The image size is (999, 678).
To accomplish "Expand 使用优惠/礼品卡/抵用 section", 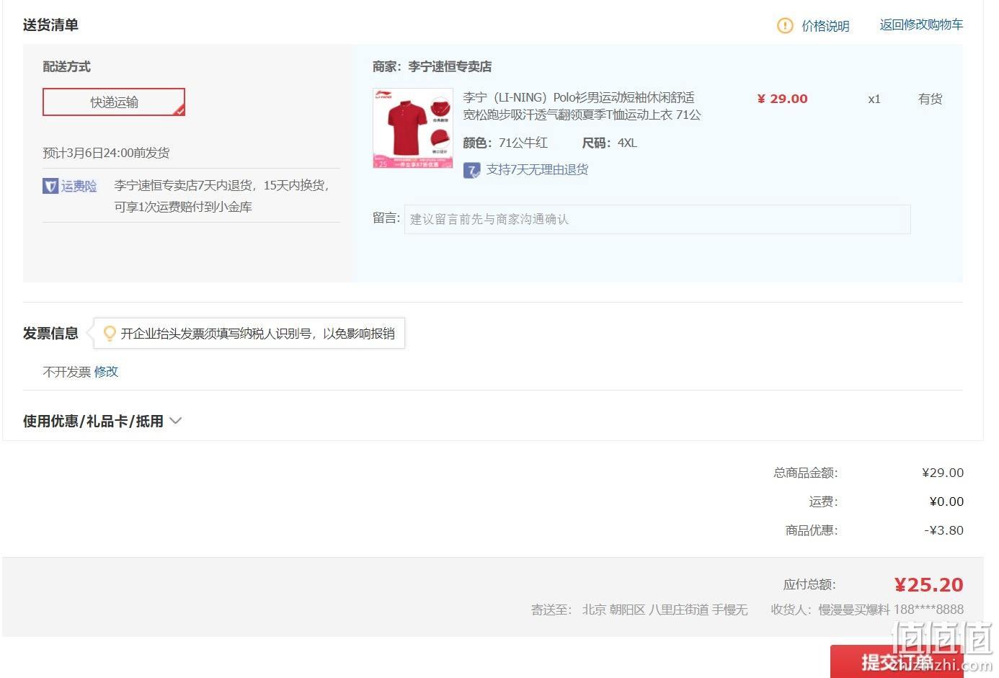I will coord(102,421).
